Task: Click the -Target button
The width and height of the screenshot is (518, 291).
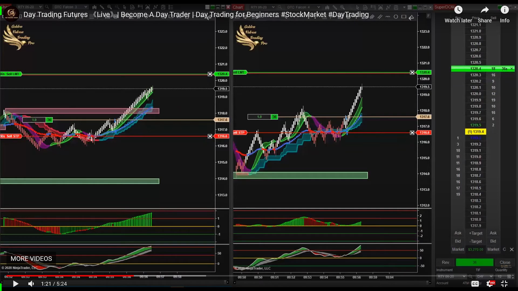Action: [476, 241]
